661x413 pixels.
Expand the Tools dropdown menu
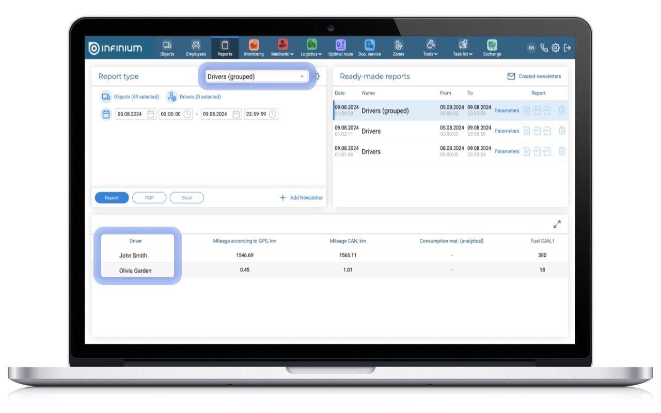tap(430, 47)
